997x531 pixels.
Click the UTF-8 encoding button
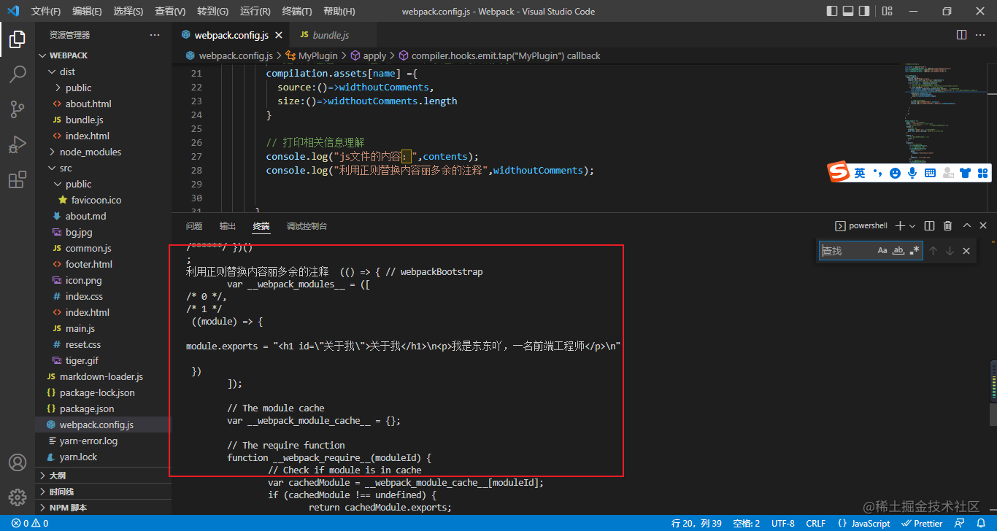782,523
